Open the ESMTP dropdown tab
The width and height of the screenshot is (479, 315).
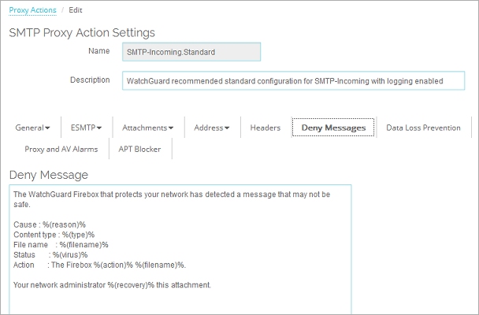pyautogui.click(x=87, y=128)
